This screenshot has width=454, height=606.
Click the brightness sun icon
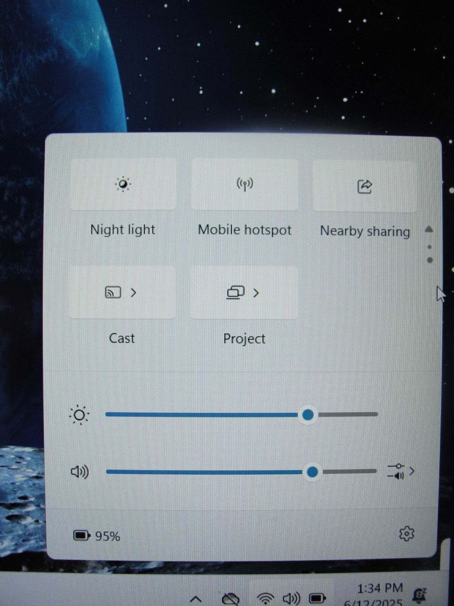79,415
